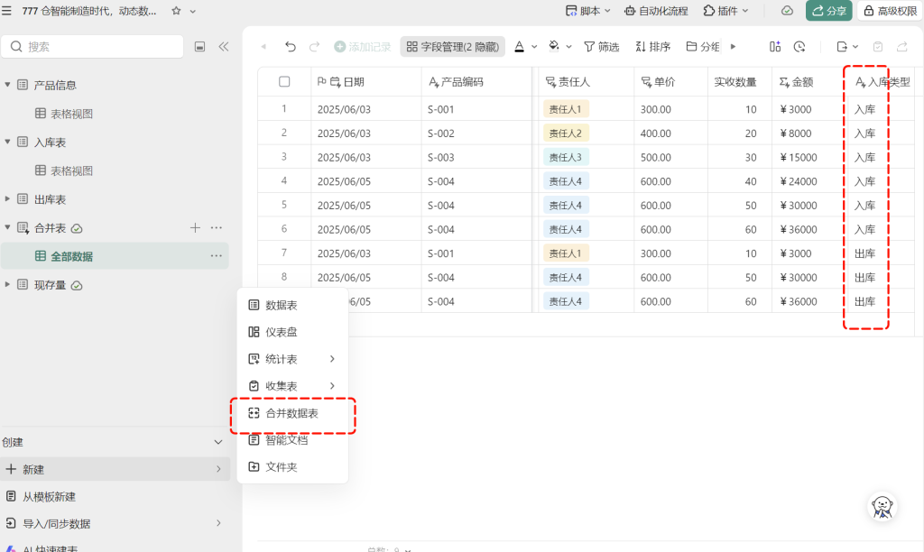Choose 数据表 from the new menu
This screenshot has width=924, height=552.
292,305
